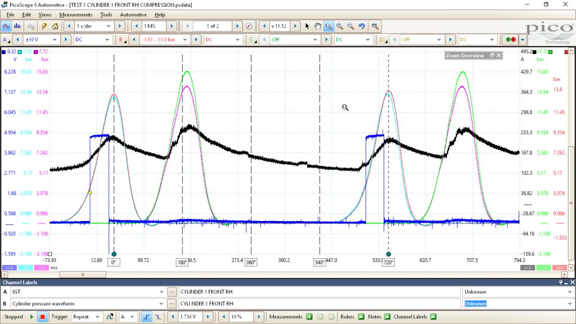Open Channel B options button
This screenshot has height=324, width=576.
tap(122, 40)
